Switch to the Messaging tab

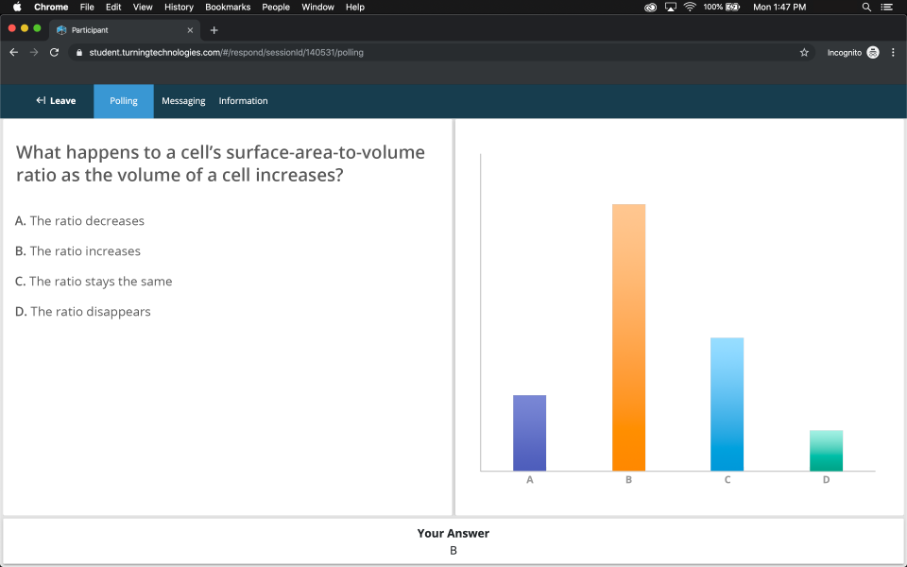[183, 100]
